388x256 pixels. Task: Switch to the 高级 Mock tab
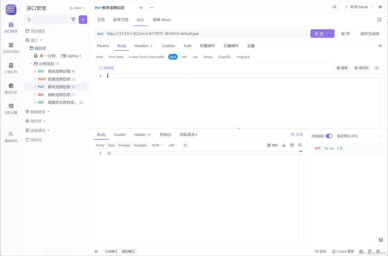pyautogui.click(x=161, y=20)
